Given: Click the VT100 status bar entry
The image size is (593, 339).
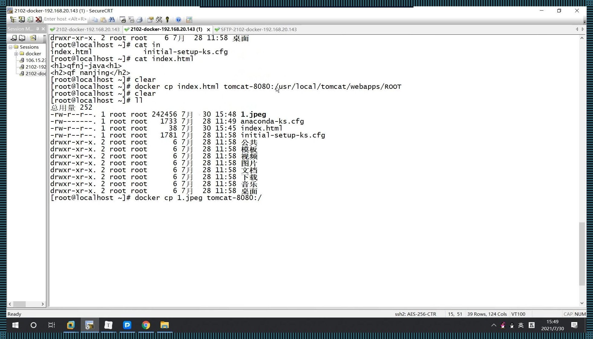Looking at the screenshot, I should (x=518, y=314).
